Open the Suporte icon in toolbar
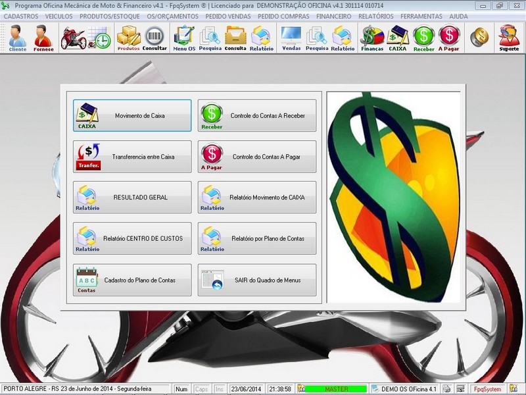This screenshot has width=526, height=395. click(x=509, y=38)
